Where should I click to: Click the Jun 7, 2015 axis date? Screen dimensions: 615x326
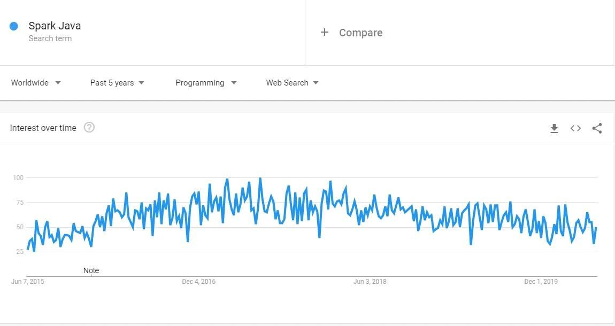pyautogui.click(x=28, y=282)
